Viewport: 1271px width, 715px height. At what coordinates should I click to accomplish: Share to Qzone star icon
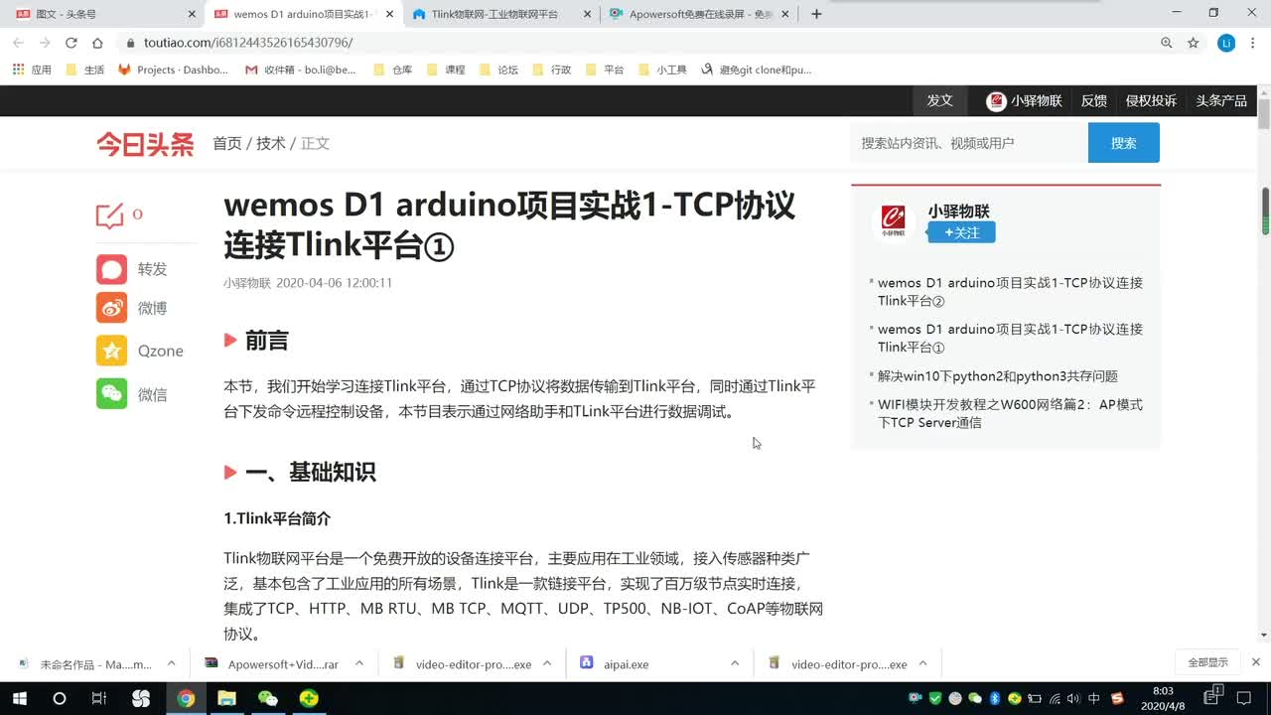[x=111, y=351]
